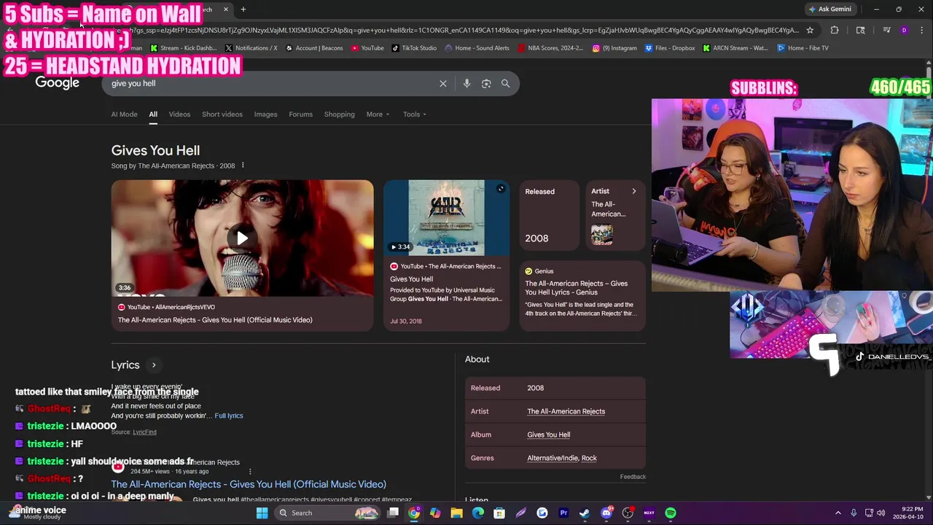This screenshot has height=525, width=933.
Task: Expand the Artist card arrow
Action: [x=633, y=191]
